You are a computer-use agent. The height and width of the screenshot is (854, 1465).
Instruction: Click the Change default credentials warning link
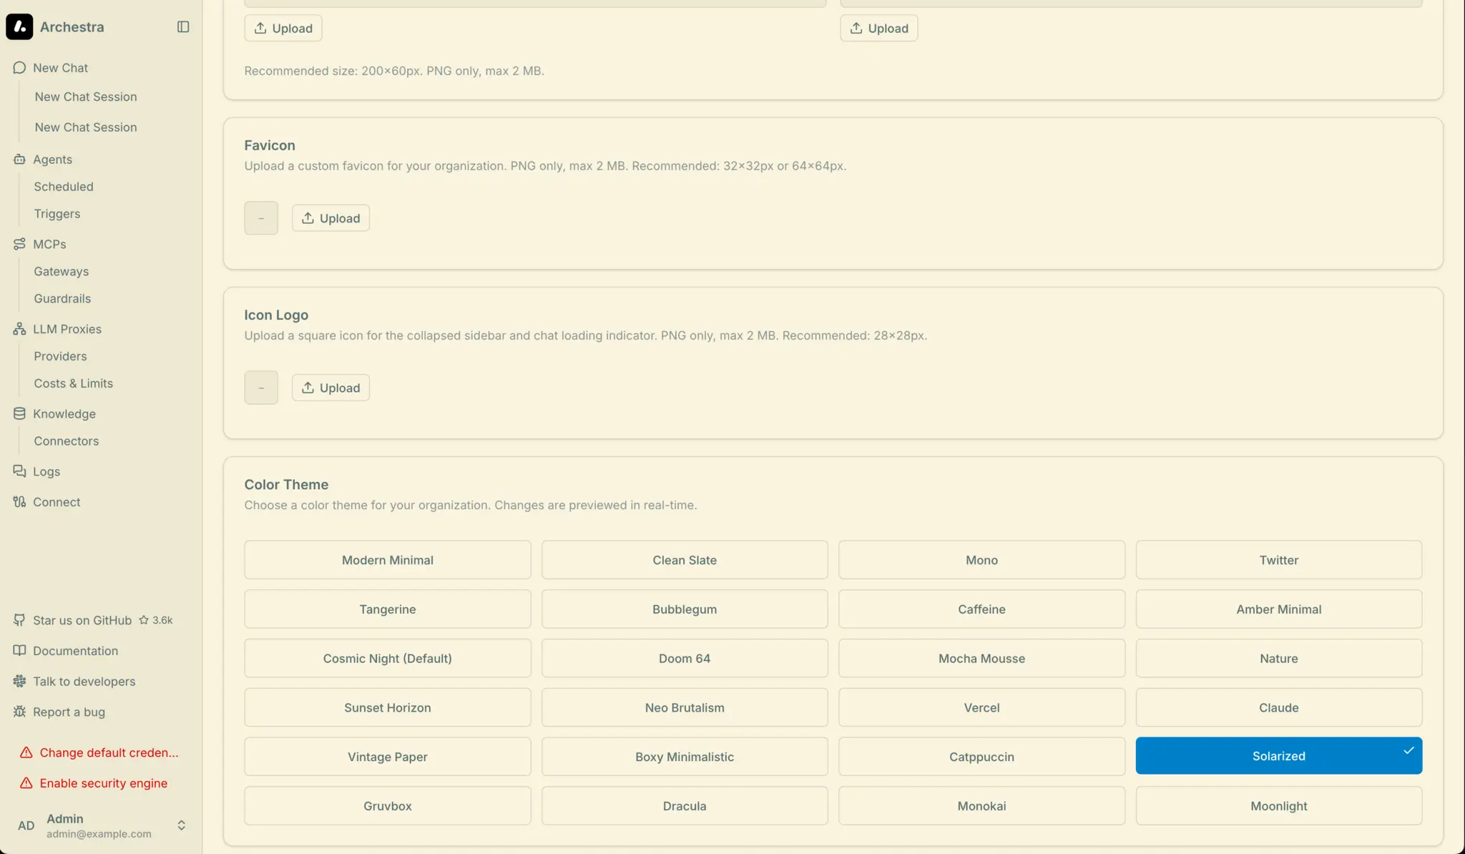pos(109,752)
